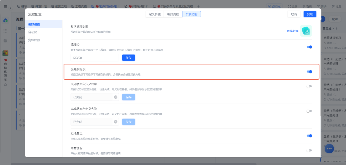Click the 默认流程封面 heading
Viewport: 346px width, 165px height.
79,27
